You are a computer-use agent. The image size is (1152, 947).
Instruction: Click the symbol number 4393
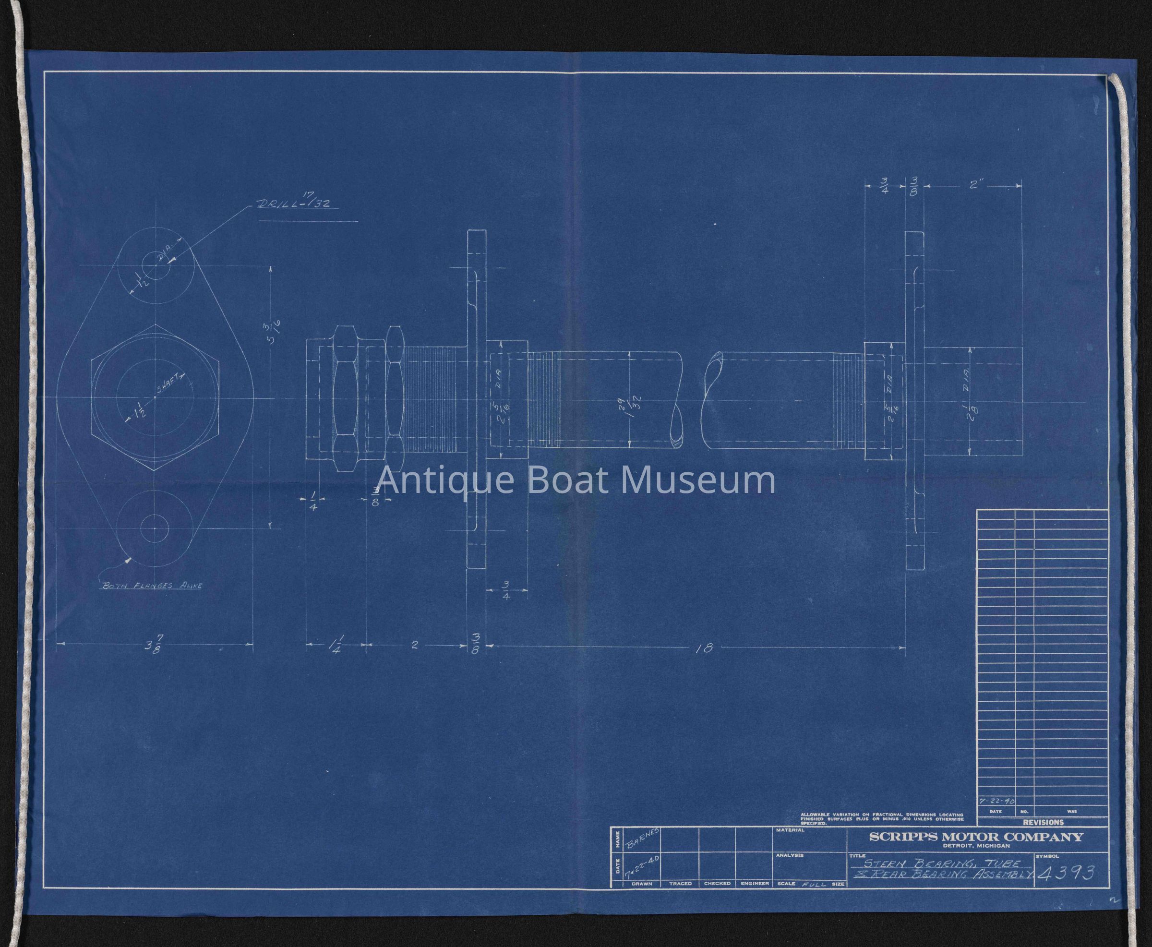pos(1068,874)
